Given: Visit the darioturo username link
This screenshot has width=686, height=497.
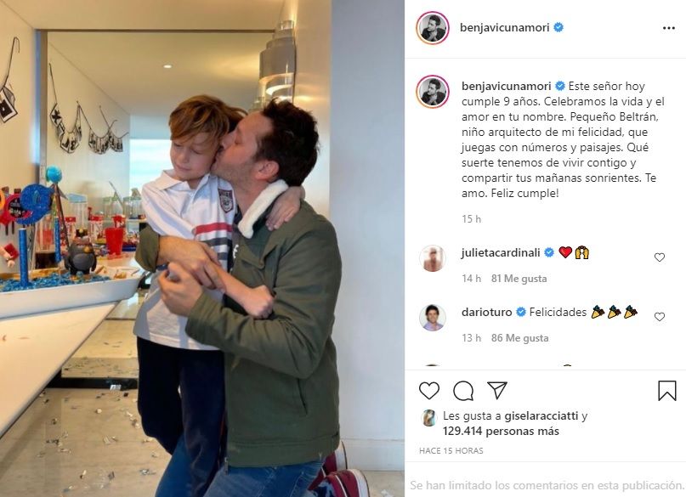Looking at the screenshot, I should click(486, 312).
